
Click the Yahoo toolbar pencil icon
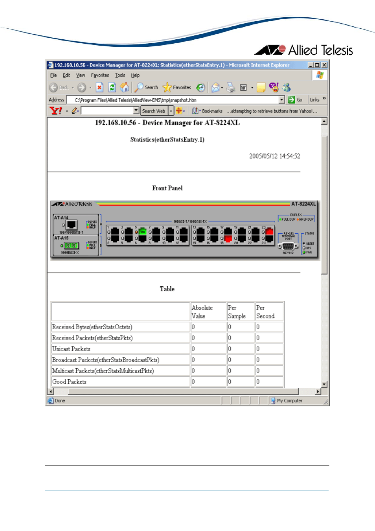point(74,111)
